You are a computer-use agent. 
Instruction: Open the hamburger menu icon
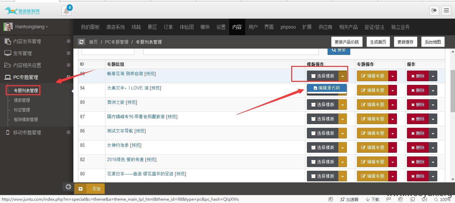[x=446, y=10]
